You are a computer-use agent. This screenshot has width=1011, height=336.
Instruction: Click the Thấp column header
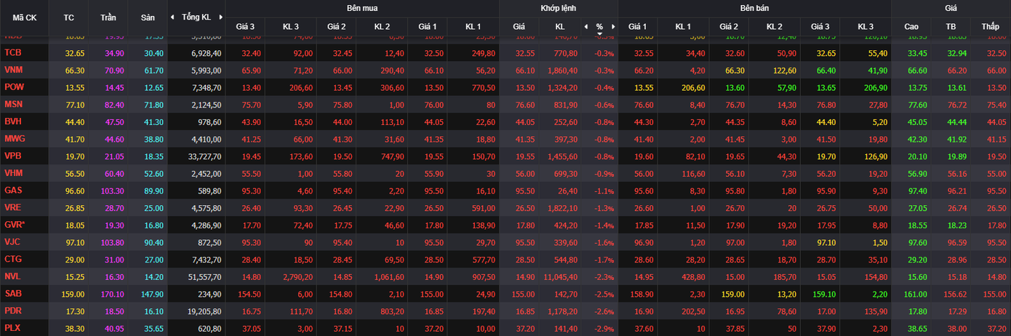coord(990,27)
